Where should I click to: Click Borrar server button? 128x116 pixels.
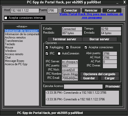point(100,39)
